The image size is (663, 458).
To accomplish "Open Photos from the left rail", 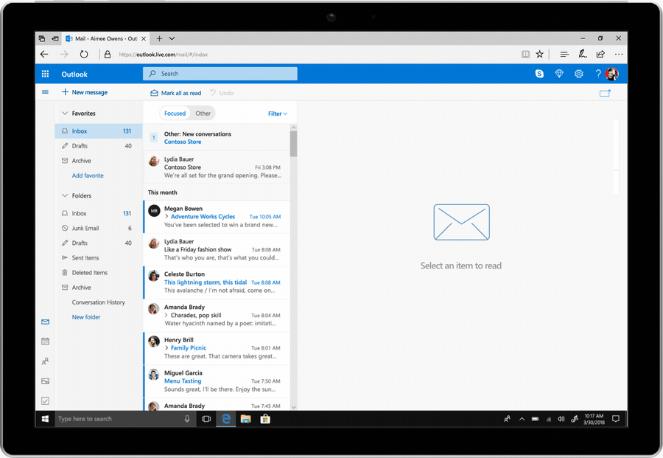I will pyautogui.click(x=45, y=381).
